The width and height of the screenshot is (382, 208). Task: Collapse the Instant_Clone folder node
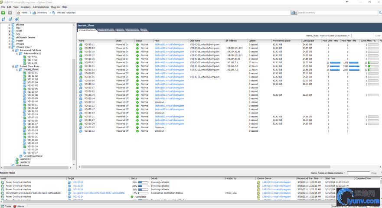click(x=17, y=69)
